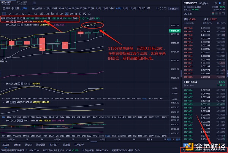228x153 pixels.
Task: Click the trash icon to delete drawings
Action: [89, 14]
